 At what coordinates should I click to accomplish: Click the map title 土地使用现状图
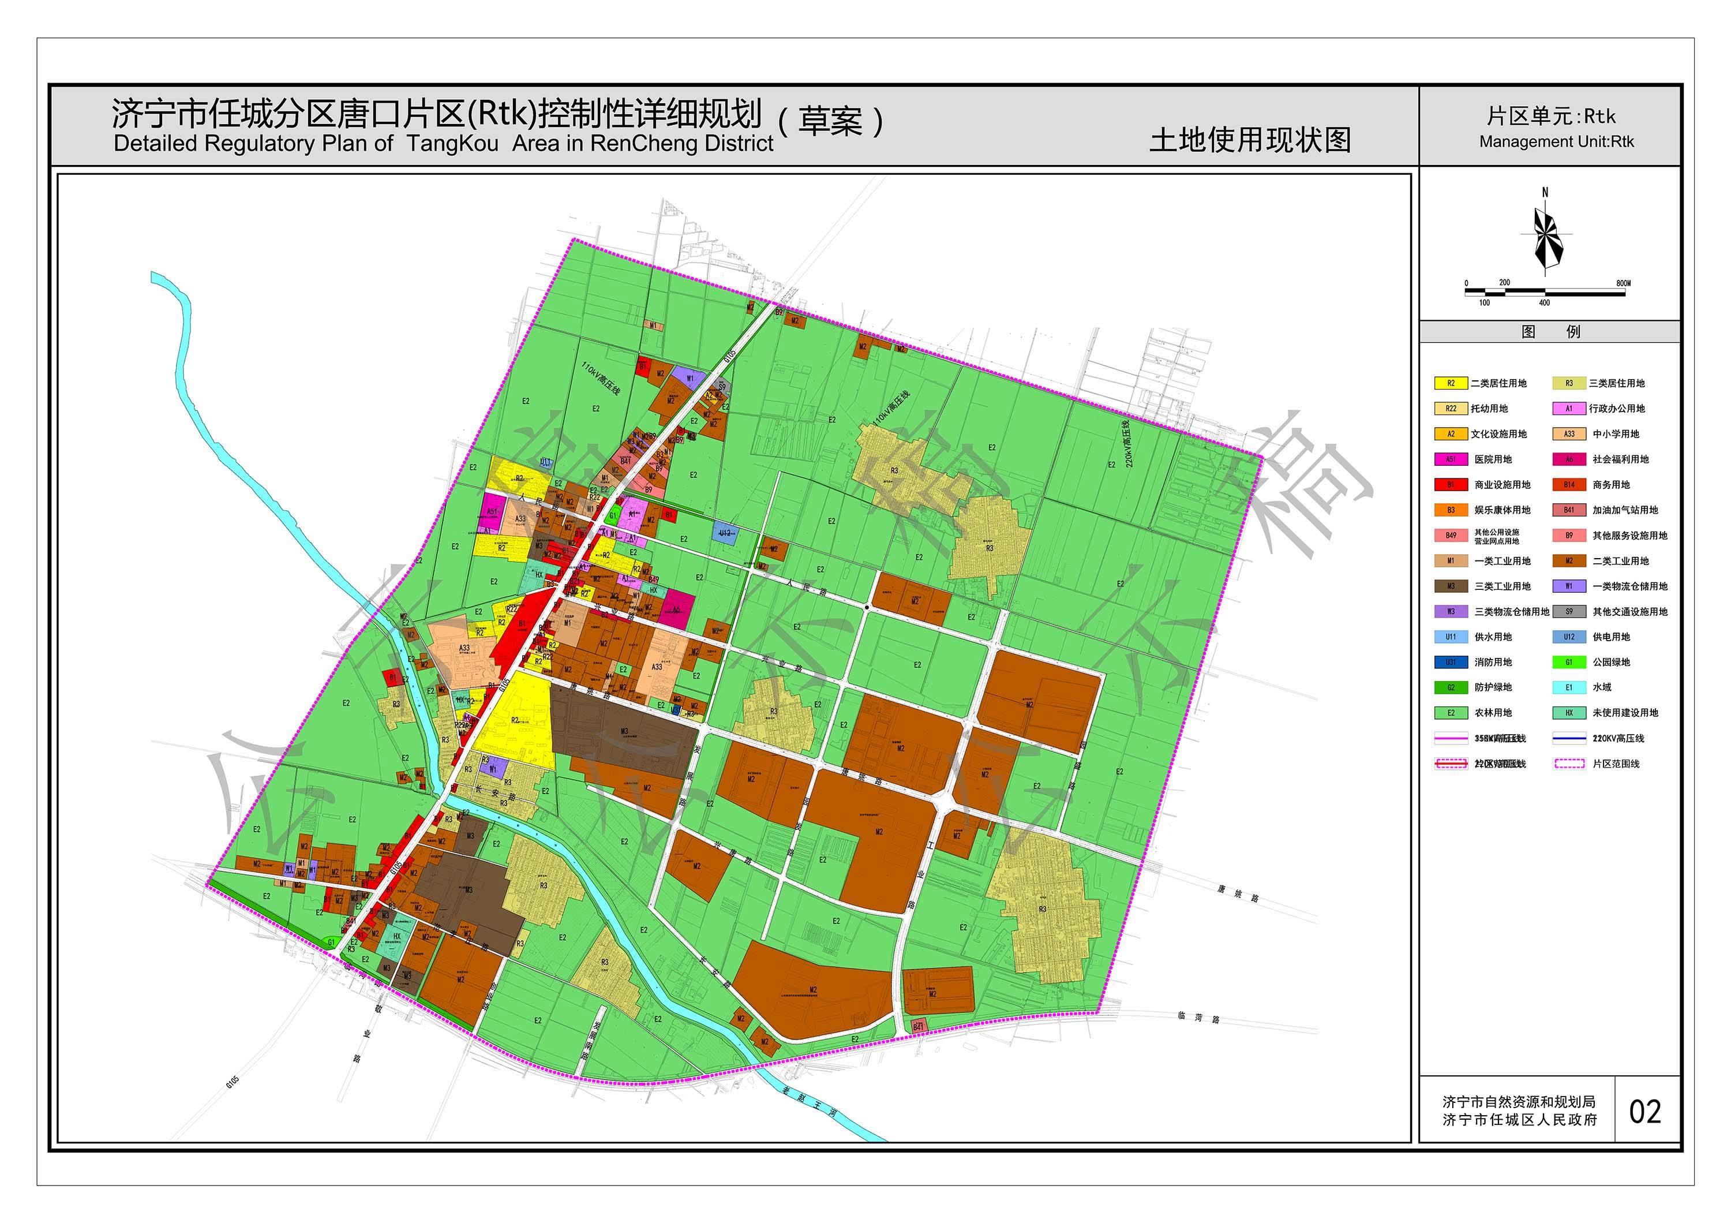pos(1250,140)
